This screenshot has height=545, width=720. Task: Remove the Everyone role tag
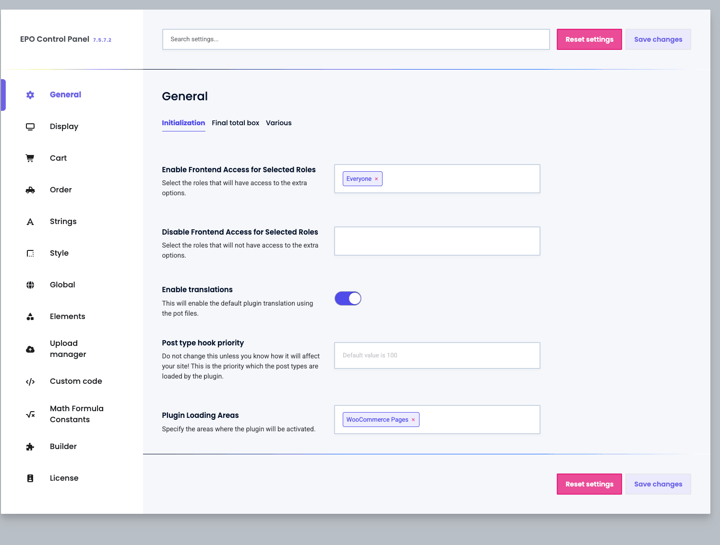tap(376, 179)
